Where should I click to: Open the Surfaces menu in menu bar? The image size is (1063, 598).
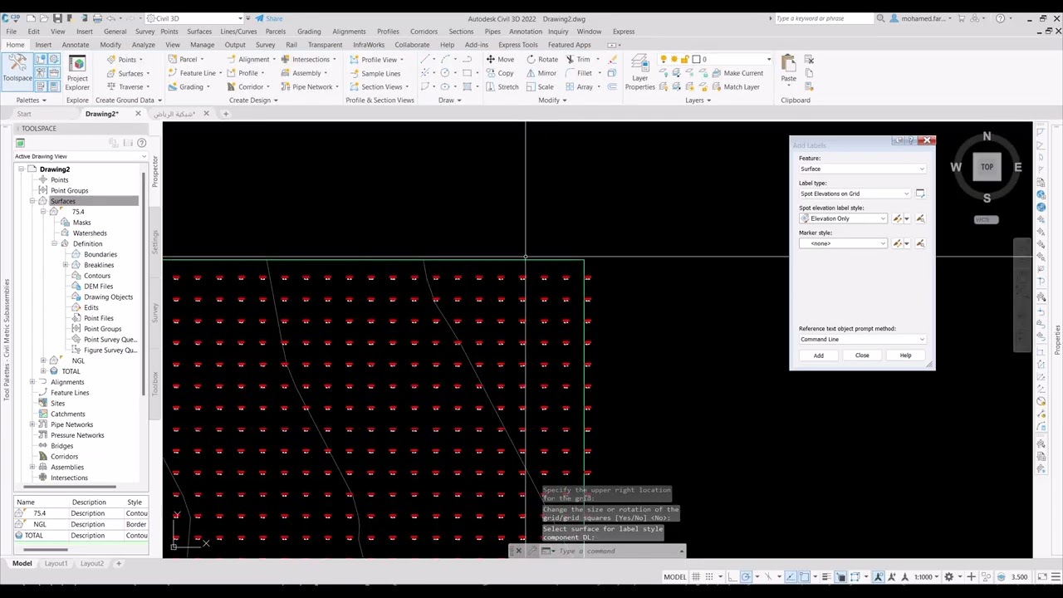pos(199,32)
